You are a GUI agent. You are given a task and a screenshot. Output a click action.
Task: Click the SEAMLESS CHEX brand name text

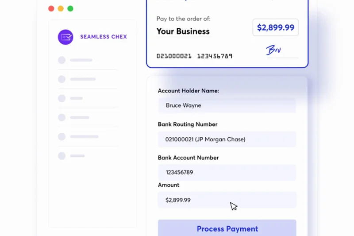[x=103, y=37]
